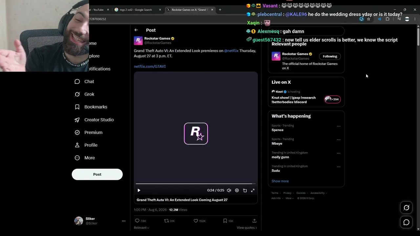This screenshot has height=236, width=420.
Task: Click the Rockstar logo video thumbnail
Action: [x=196, y=134]
